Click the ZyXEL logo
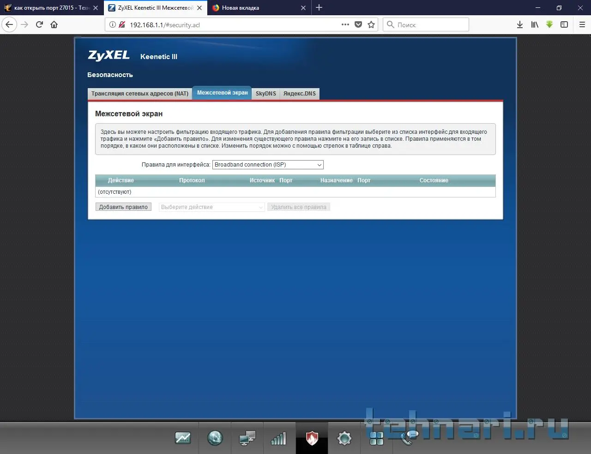This screenshot has height=454, width=591. 109,56
